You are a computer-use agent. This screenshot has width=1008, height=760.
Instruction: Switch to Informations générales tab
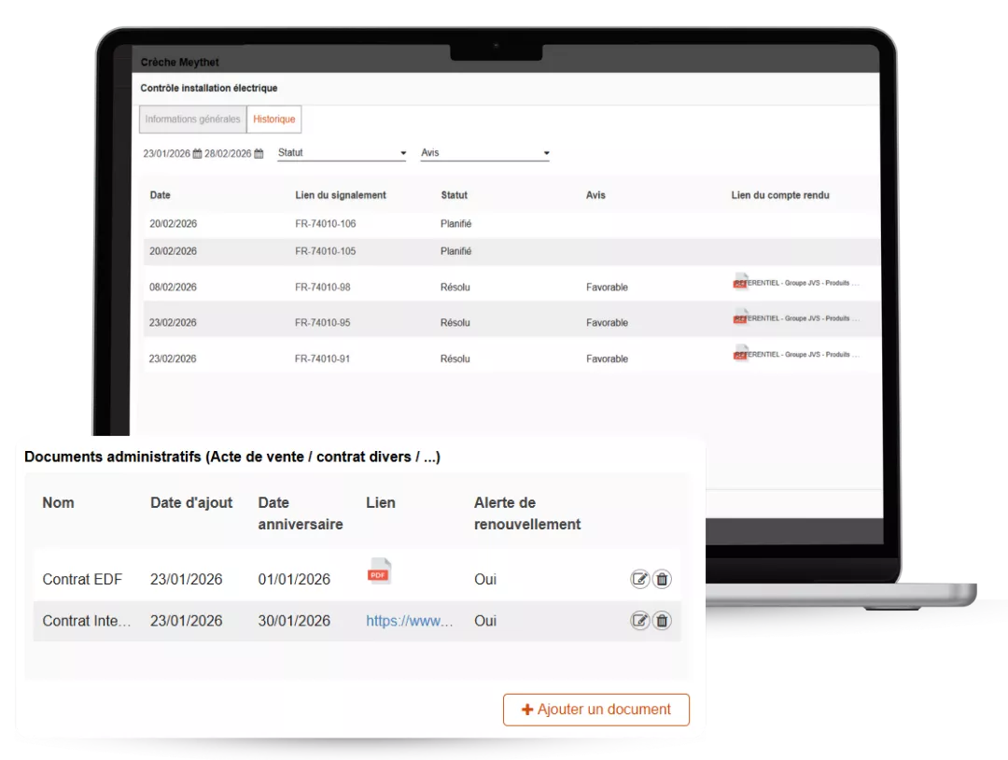(x=192, y=120)
